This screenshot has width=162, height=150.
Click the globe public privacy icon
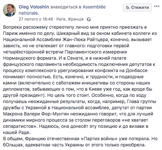tap(89, 19)
